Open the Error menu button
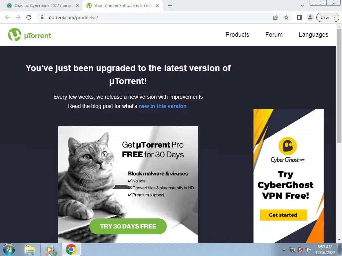The width and height of the screenshot is (342, 256). 328,17
